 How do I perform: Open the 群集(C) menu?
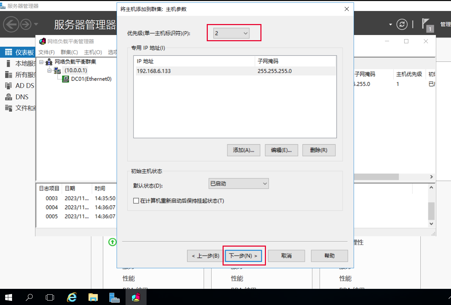[x=69, y=52]
